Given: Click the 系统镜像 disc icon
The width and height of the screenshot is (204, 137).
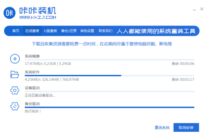Looking at the screenshot, I should (15, 58).
